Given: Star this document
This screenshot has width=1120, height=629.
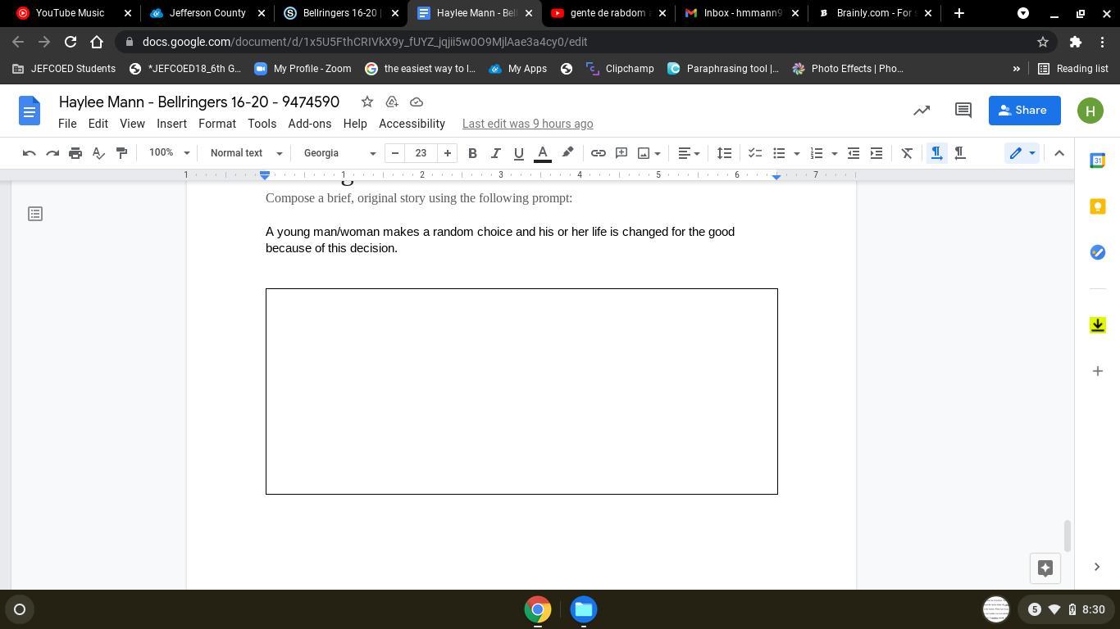Looking at the screenshot, I should (x=367, y=102).
